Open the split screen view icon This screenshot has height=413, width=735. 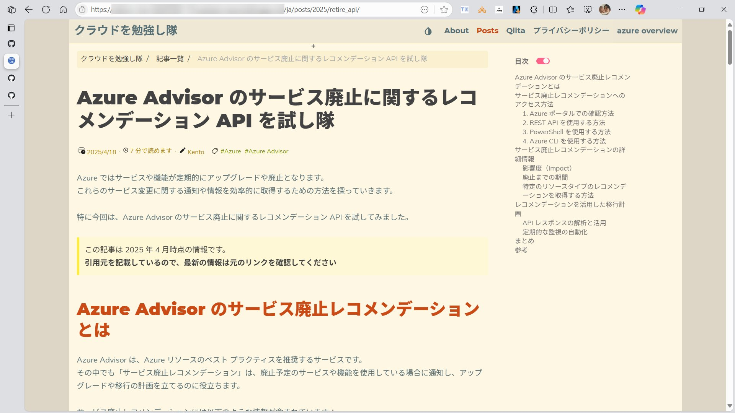point(553,10)
